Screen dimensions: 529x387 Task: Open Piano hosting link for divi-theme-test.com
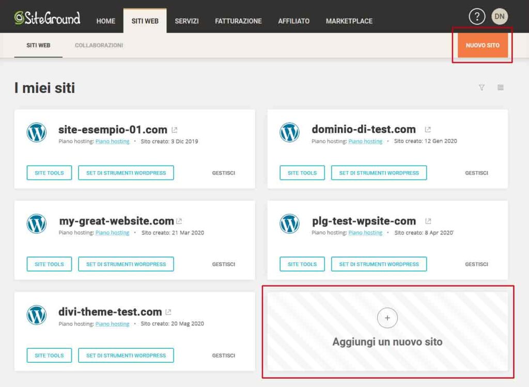[x=112, y=324]
